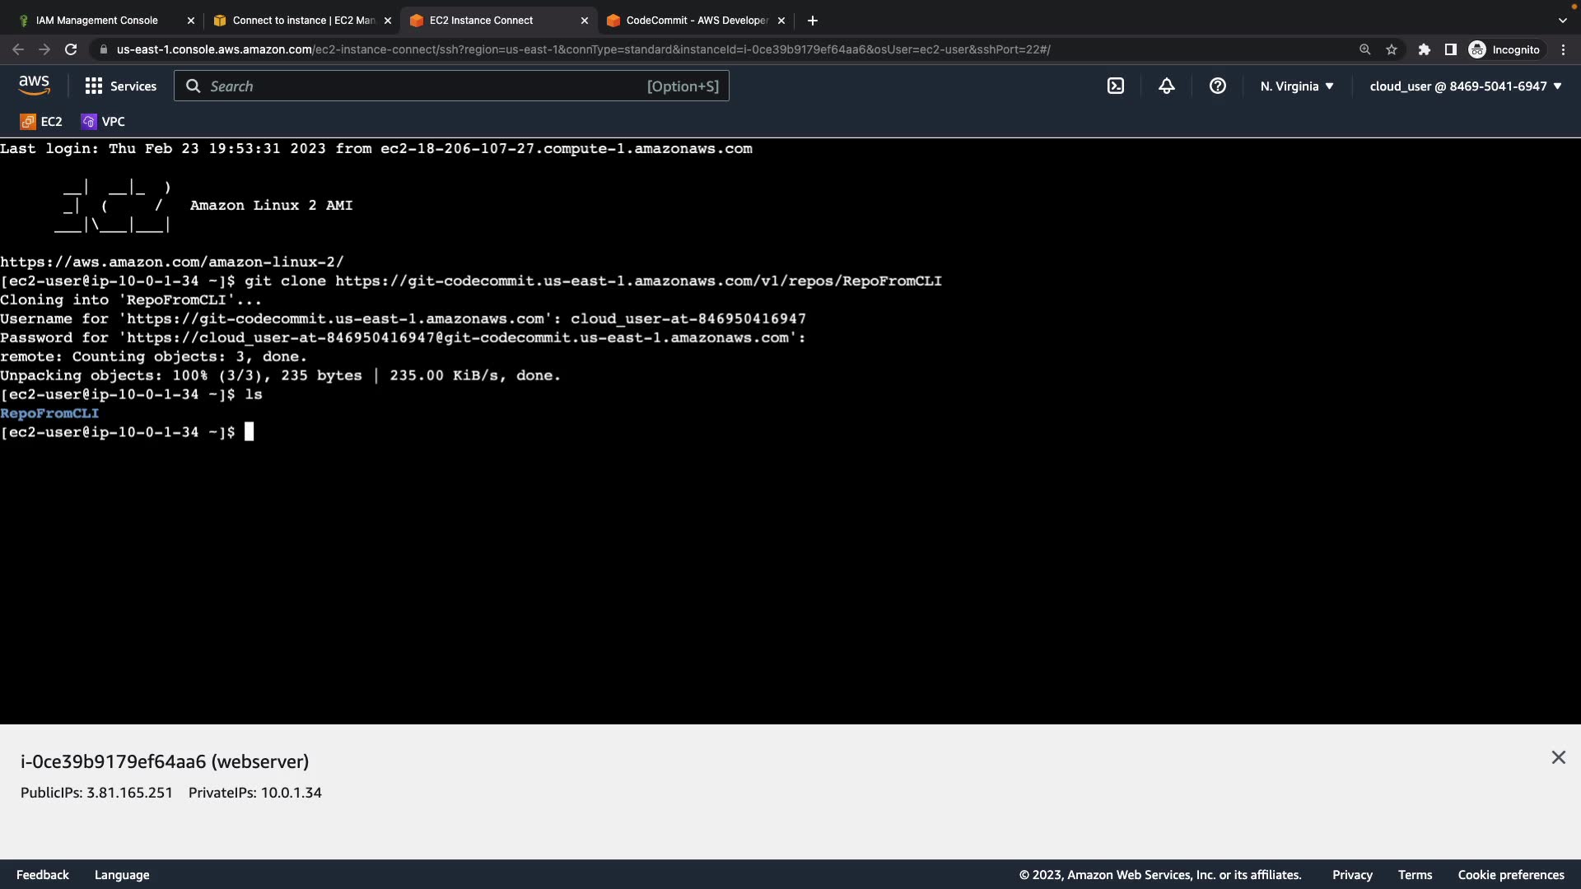Open Cookie preferences in the footer
The width and height of the screenshot is (1581, 889).
click(1510, 874)
